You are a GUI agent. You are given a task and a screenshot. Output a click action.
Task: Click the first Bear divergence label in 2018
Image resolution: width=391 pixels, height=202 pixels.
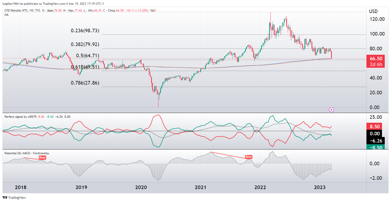tap(43, 157)
